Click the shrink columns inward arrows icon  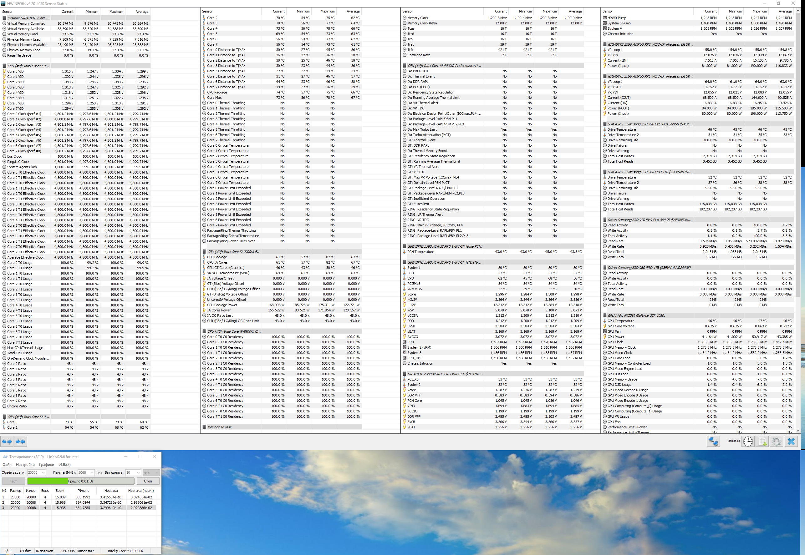20,441
